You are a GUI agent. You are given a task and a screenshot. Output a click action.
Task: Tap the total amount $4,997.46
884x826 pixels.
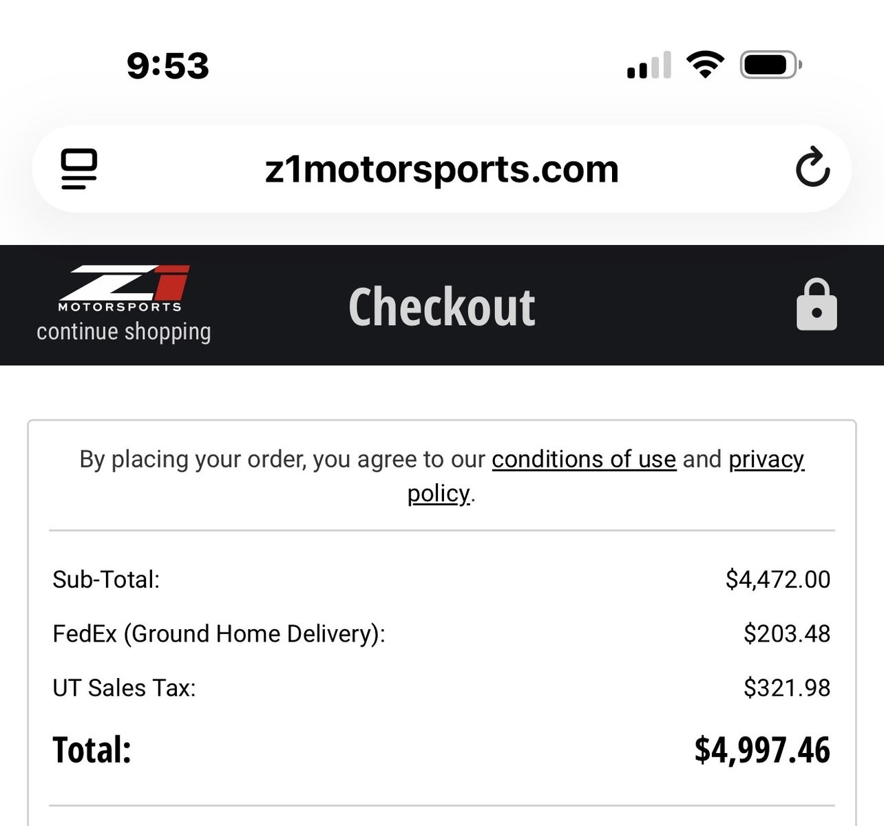pos(762,750)
